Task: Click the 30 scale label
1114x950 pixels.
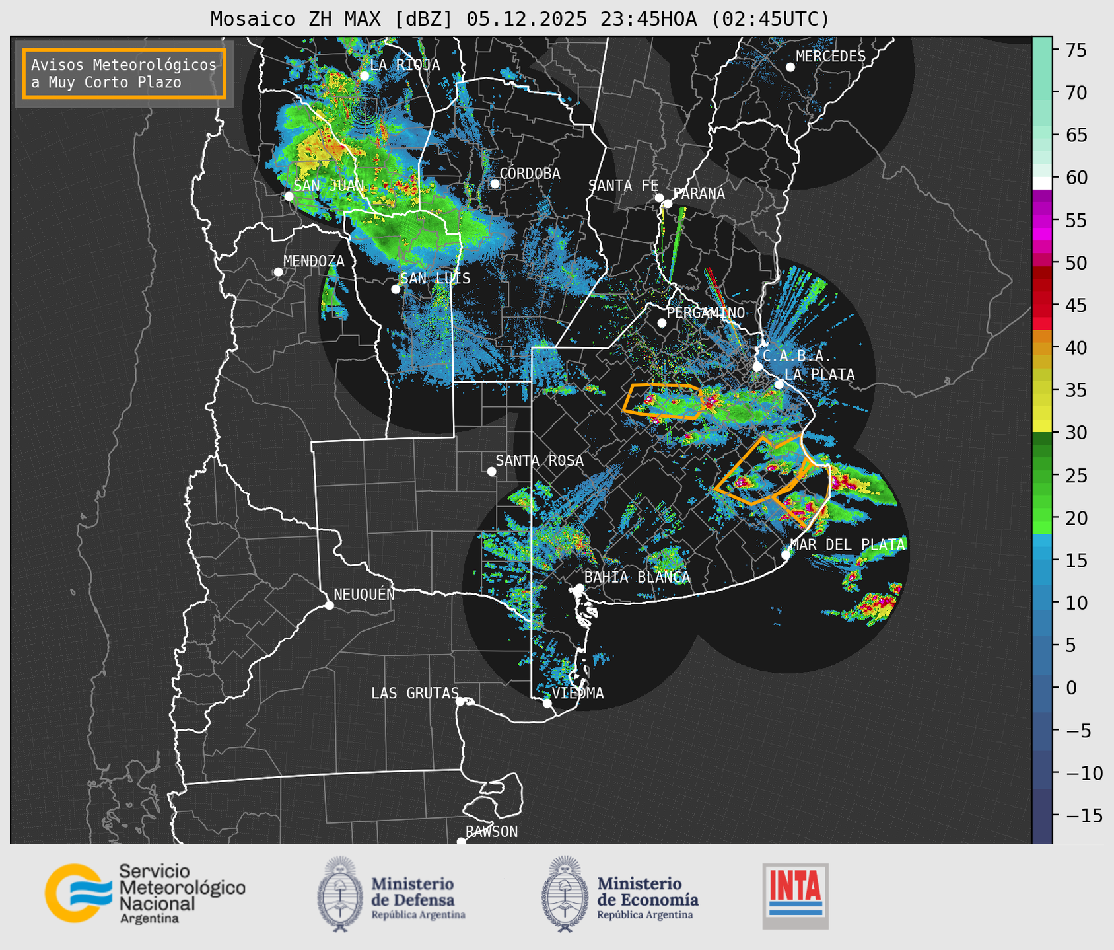Action: point(1075,433)
